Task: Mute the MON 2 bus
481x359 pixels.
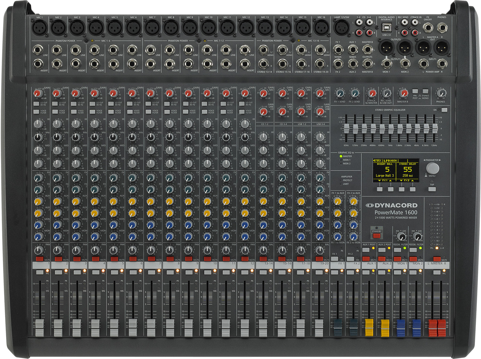Action: (413, 259)
